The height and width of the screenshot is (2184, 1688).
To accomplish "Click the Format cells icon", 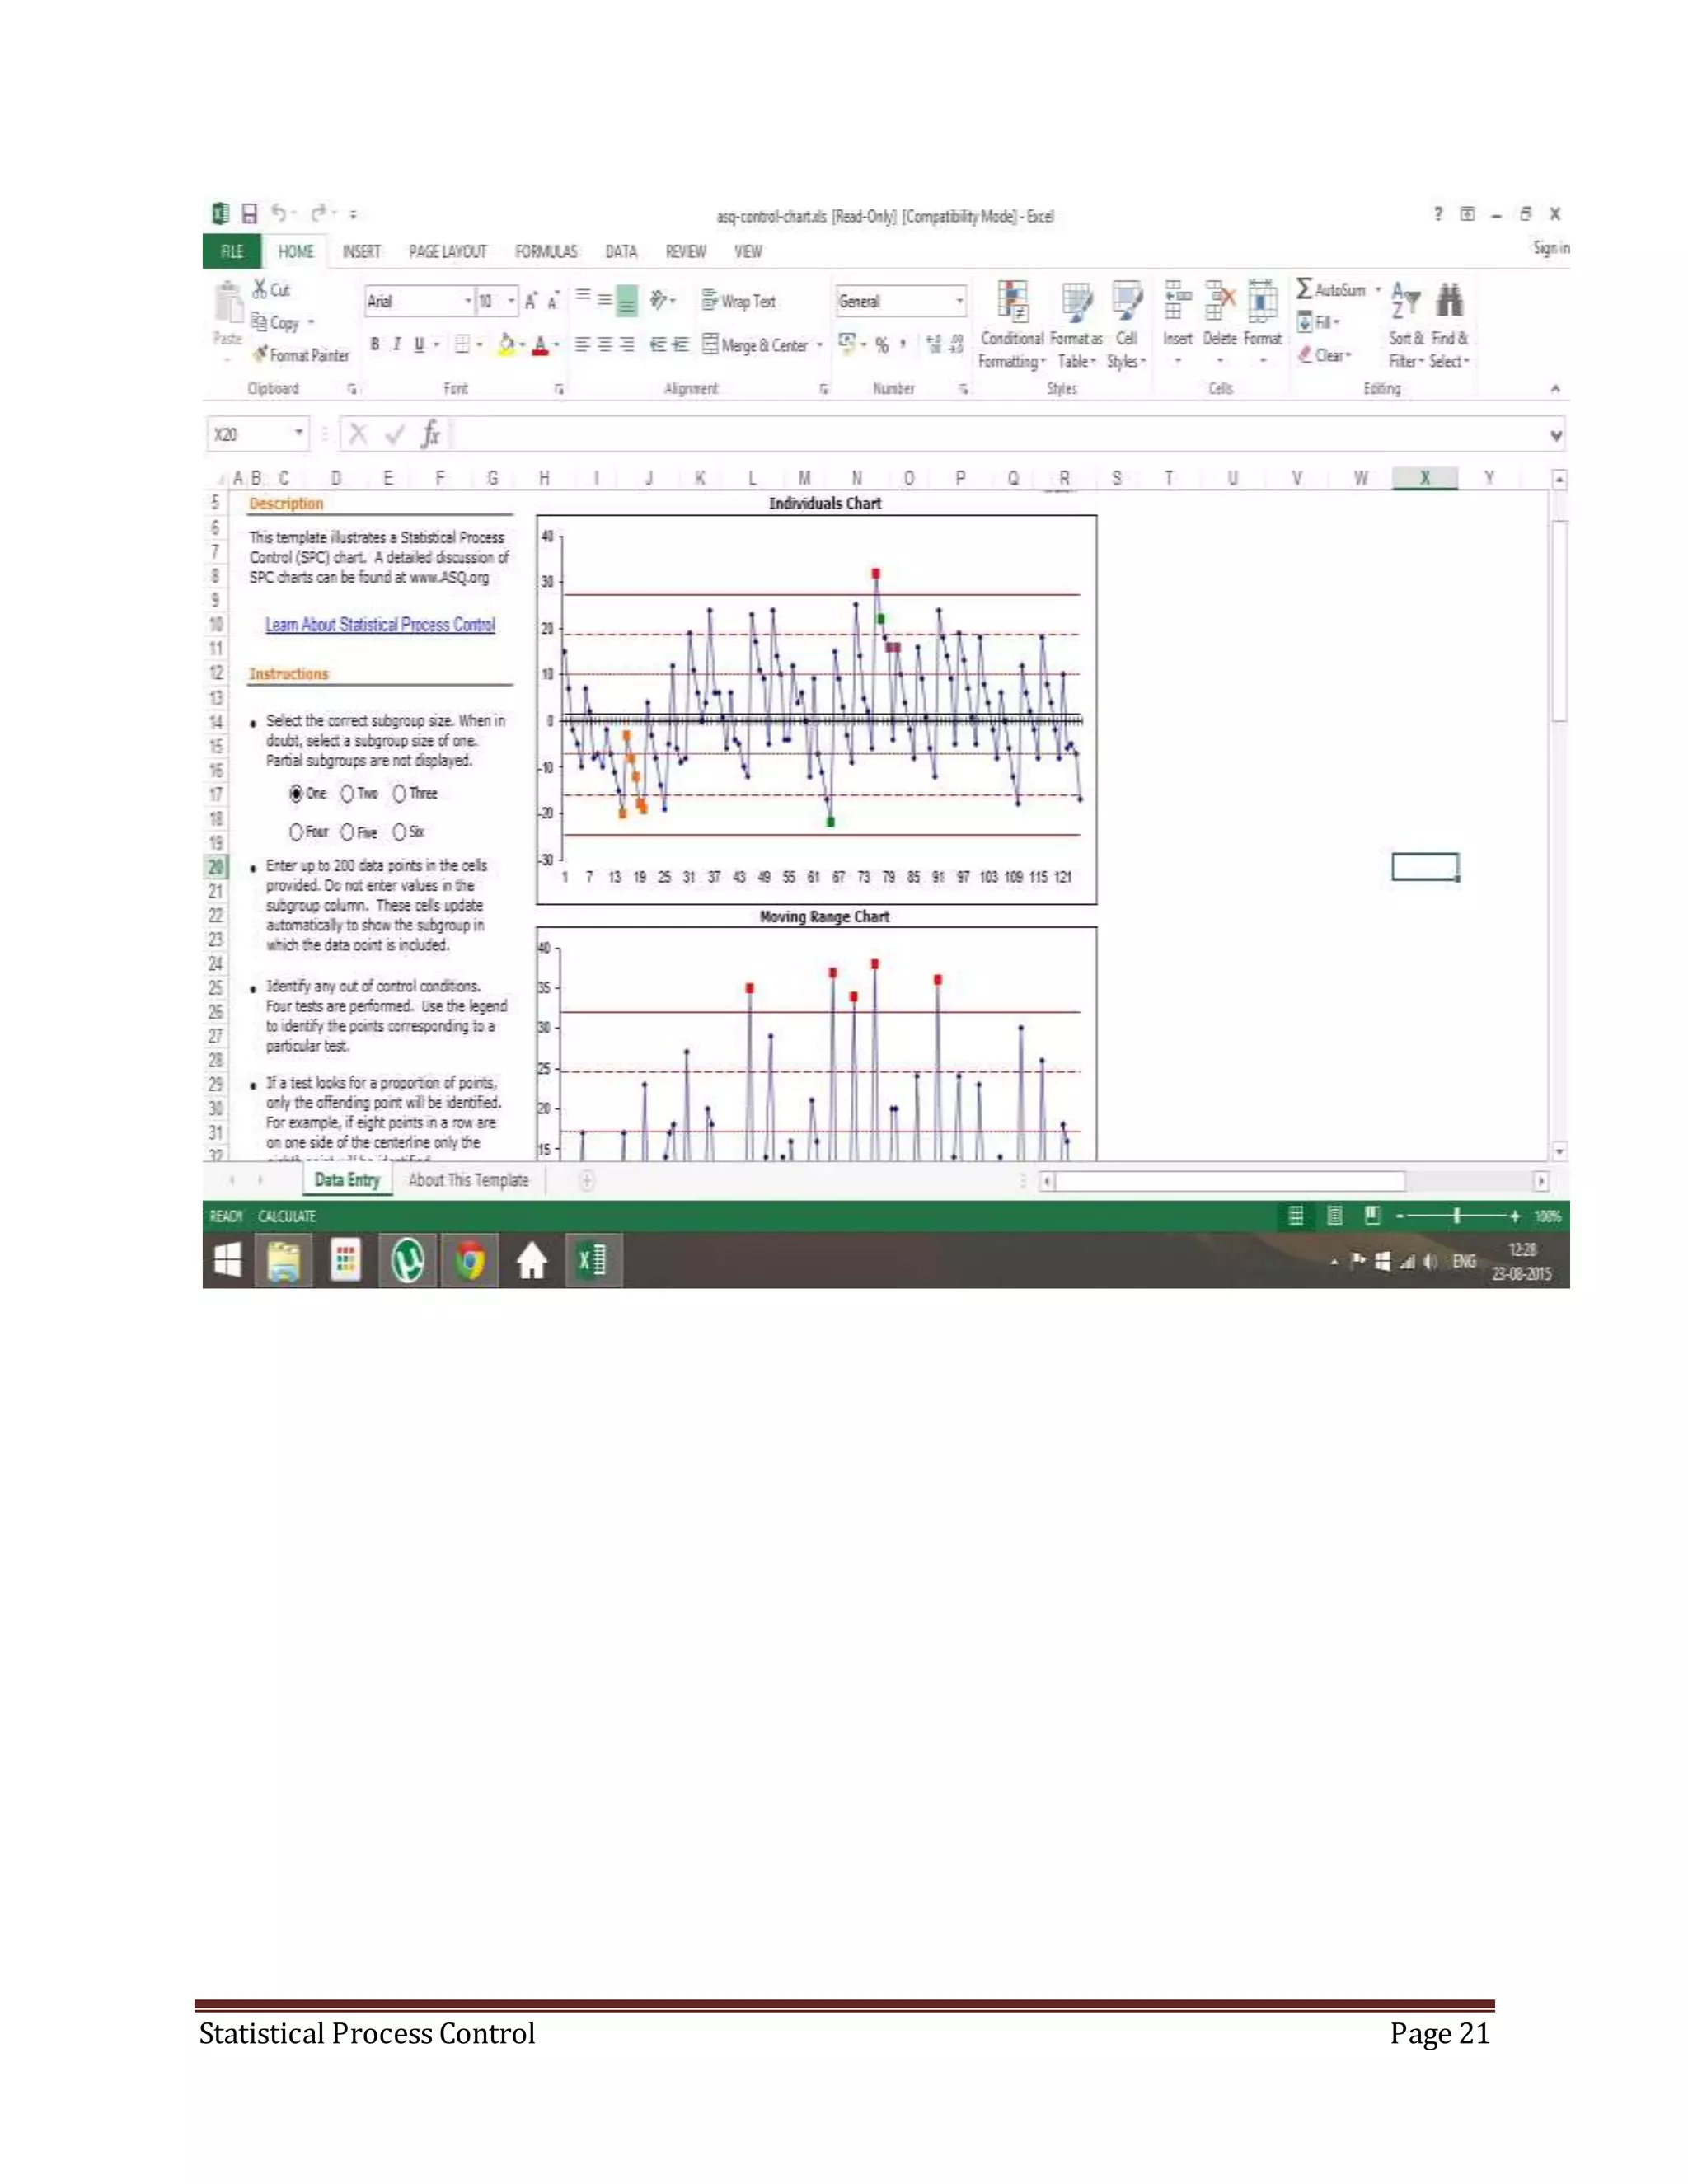I will (1262, 300).
